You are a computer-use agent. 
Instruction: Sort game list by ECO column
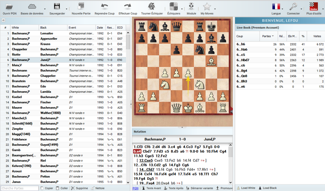120,28
